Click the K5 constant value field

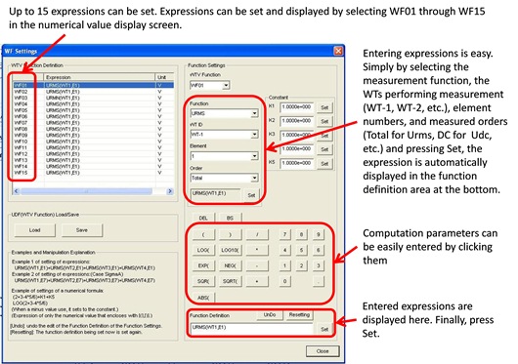[x=297, y=163]
